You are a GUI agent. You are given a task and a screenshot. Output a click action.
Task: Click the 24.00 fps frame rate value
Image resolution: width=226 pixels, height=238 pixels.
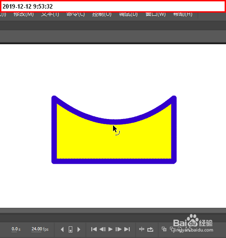40,229
